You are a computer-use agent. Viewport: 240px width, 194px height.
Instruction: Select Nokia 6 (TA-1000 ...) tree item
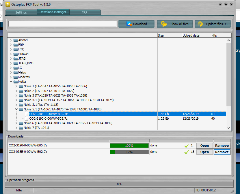[x=68, y=123]
